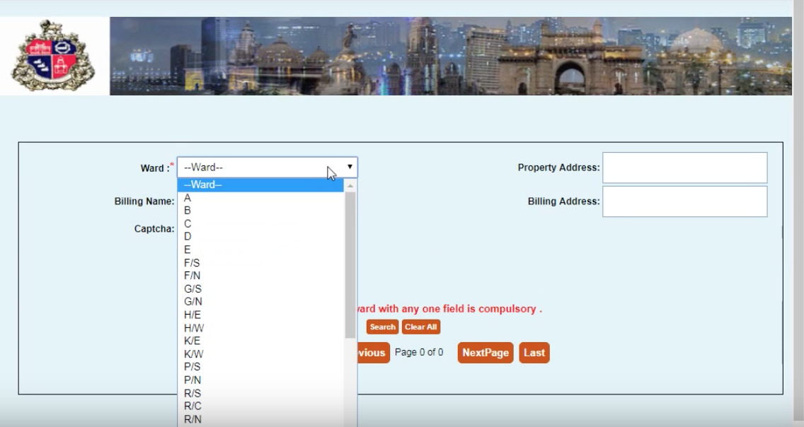Click the Last page button

(534, 352)
